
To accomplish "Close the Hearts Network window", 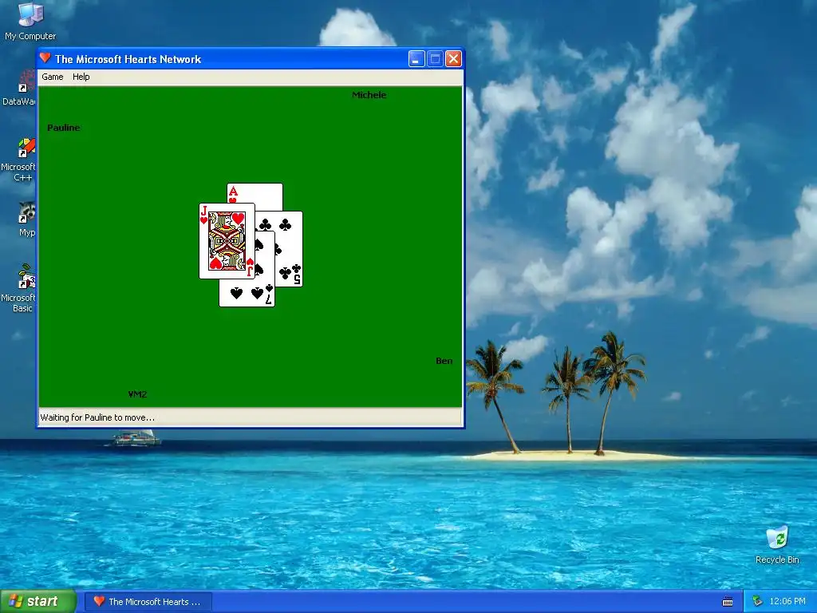I will (453, 59).
